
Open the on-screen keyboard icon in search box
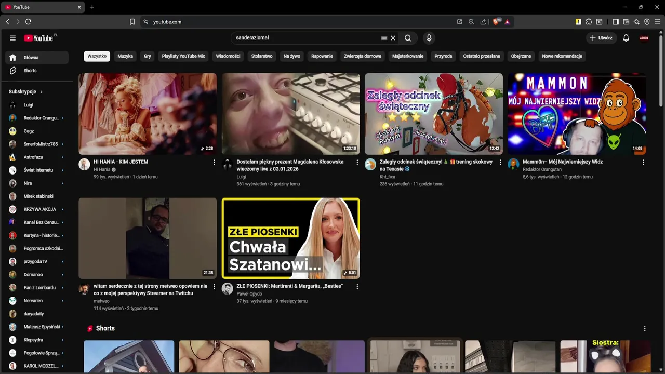384,38
